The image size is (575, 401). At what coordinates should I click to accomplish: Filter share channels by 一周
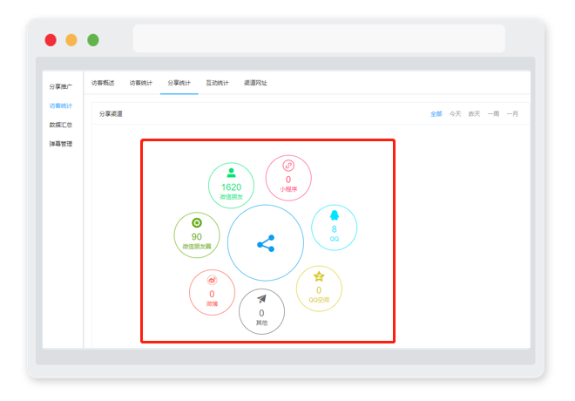pyautogui.click(x=493, y=113)
